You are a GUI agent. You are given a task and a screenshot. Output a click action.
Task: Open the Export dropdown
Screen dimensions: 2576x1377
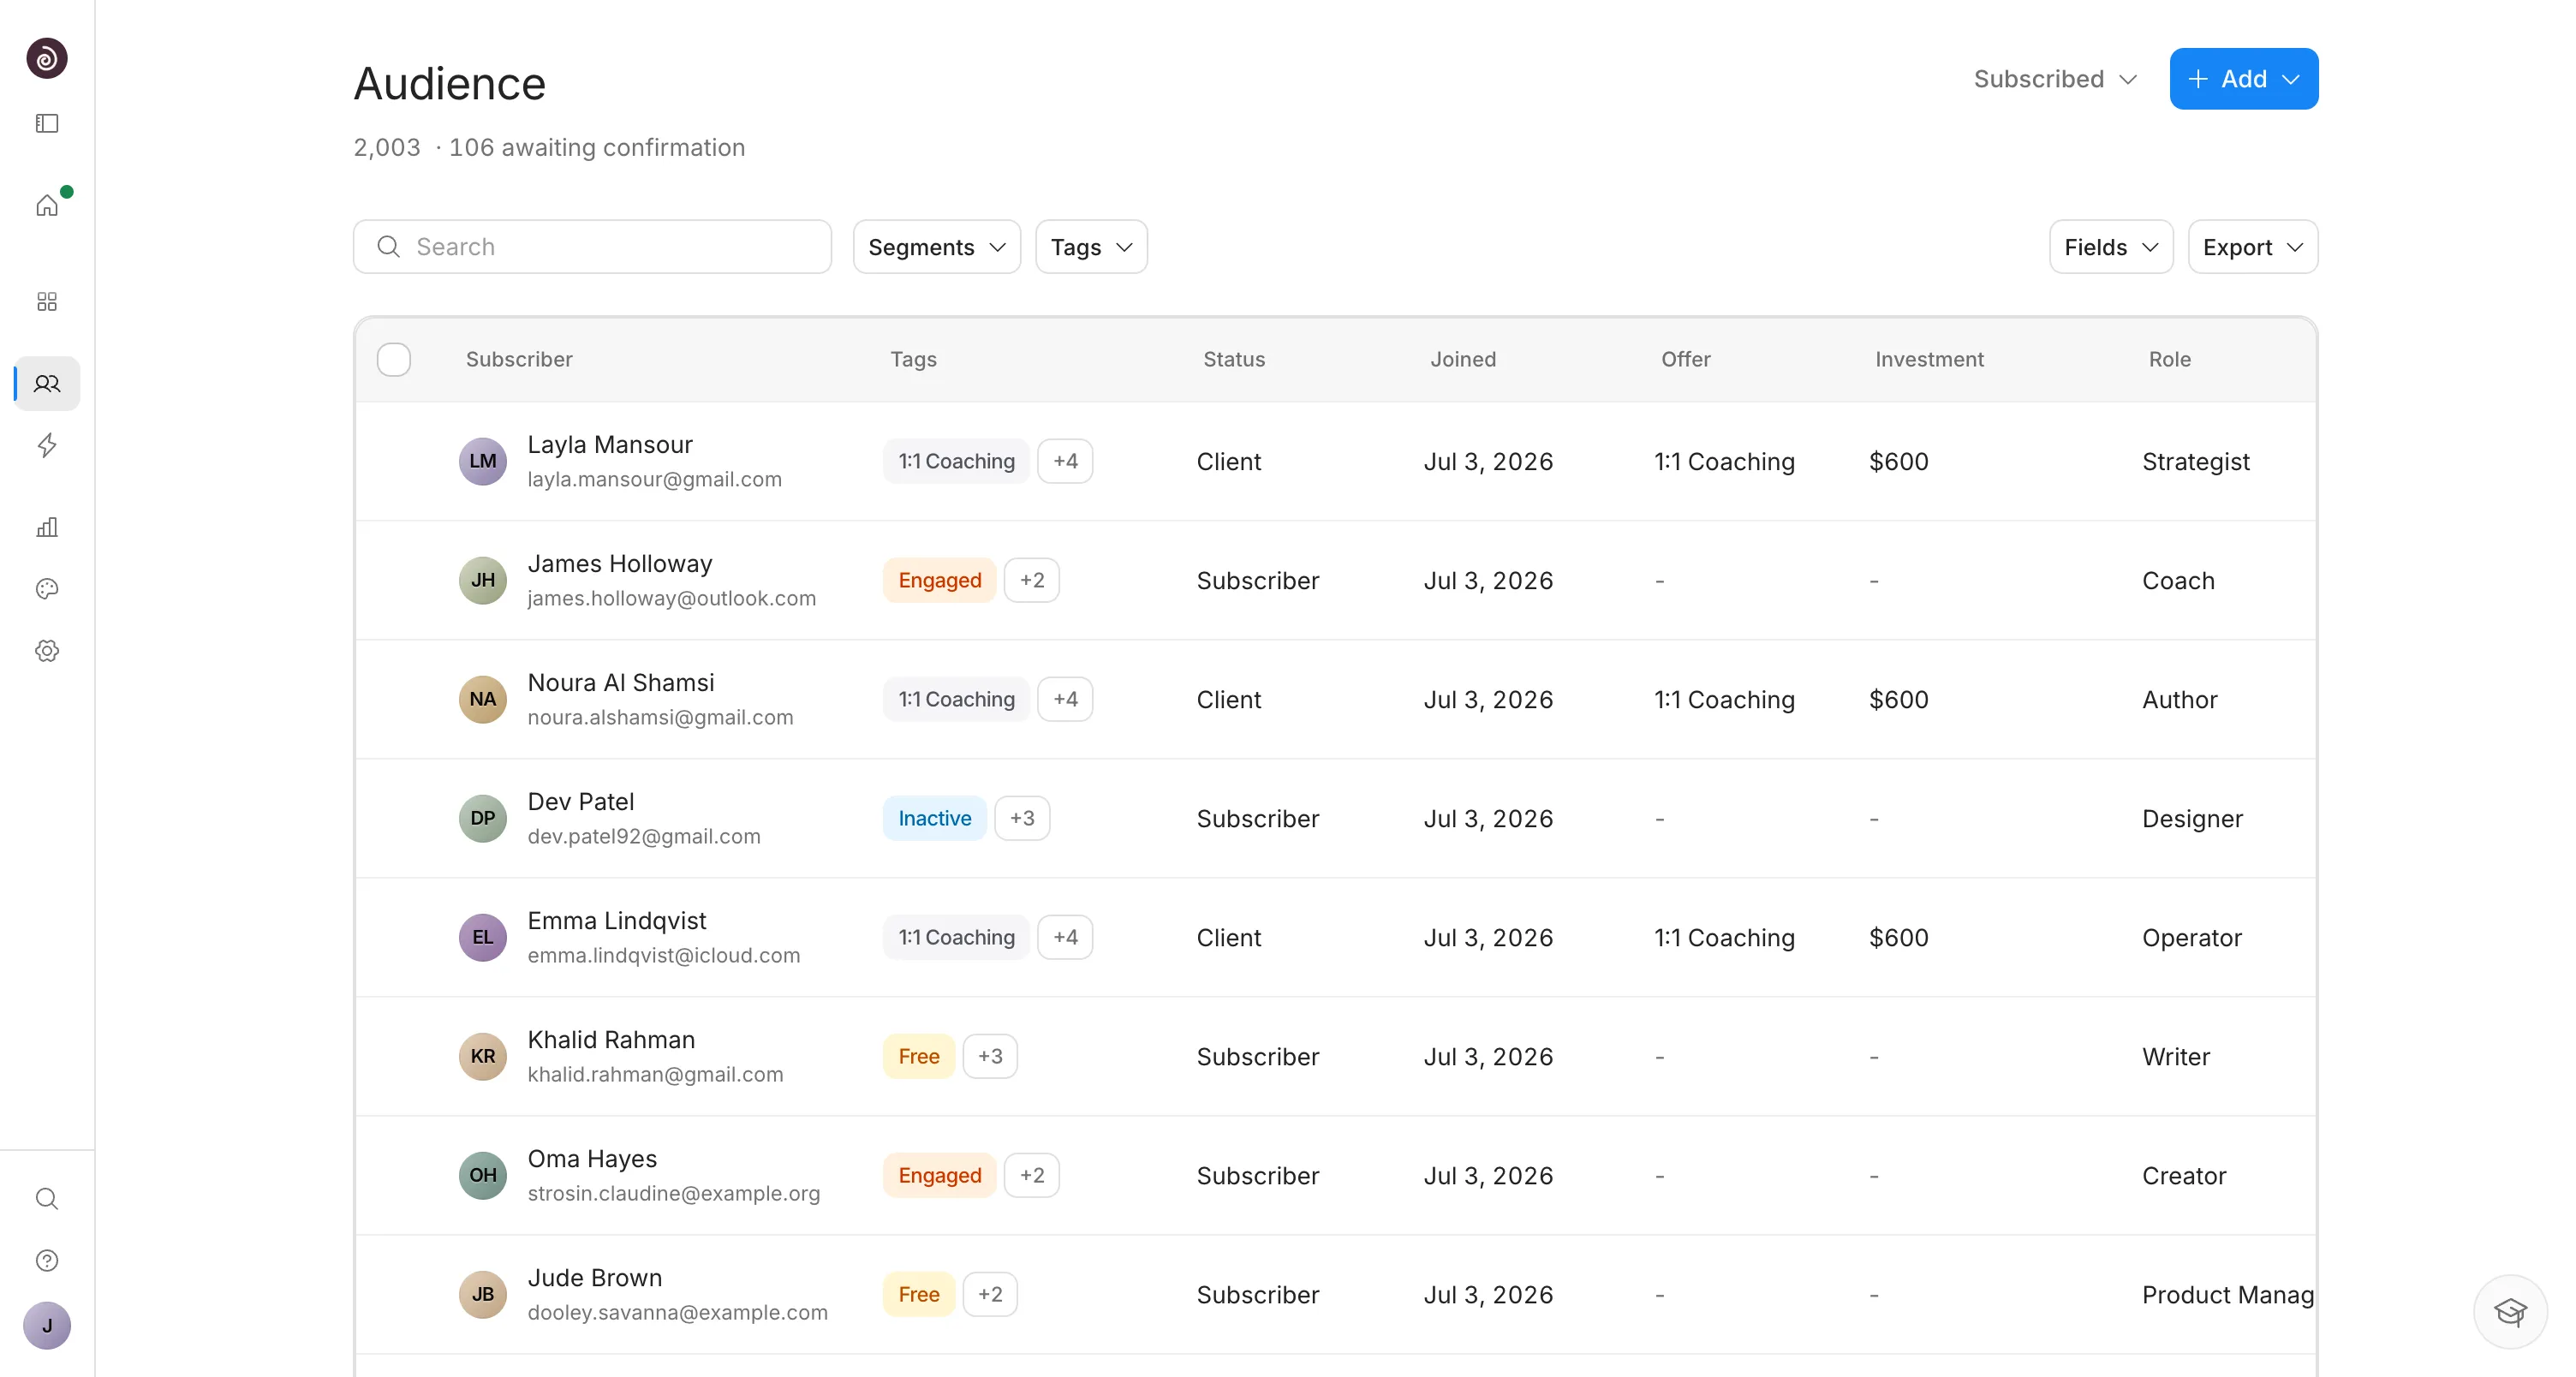(2253, 247)
